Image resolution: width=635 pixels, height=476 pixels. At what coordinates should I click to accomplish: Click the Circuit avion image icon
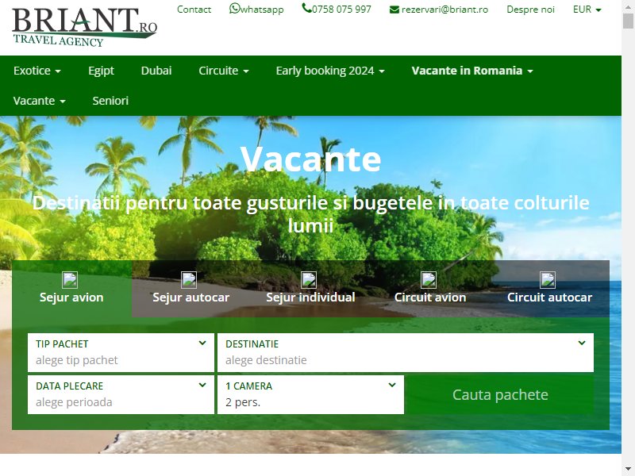click(429, 280)
